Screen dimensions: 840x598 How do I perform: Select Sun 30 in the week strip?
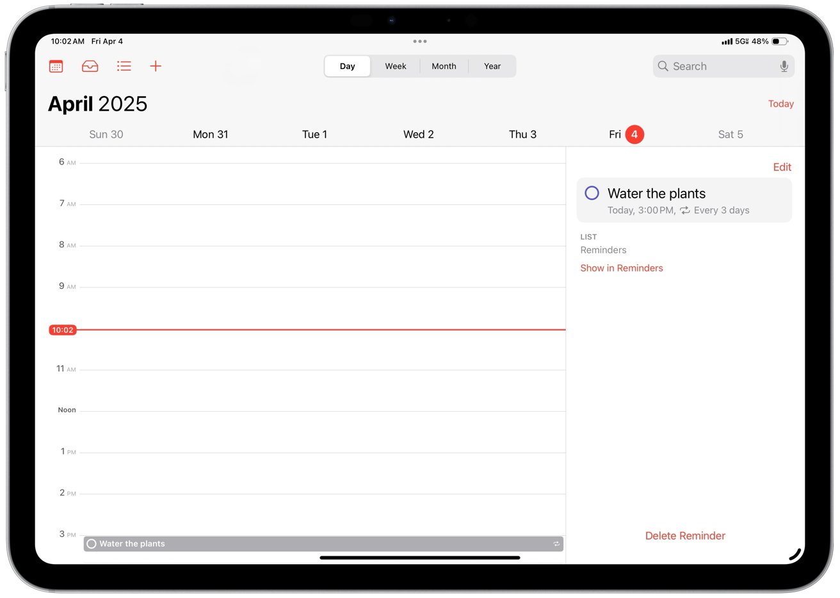(x=106, y=134)
